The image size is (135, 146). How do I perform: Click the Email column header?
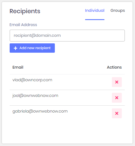click(18, 67)
